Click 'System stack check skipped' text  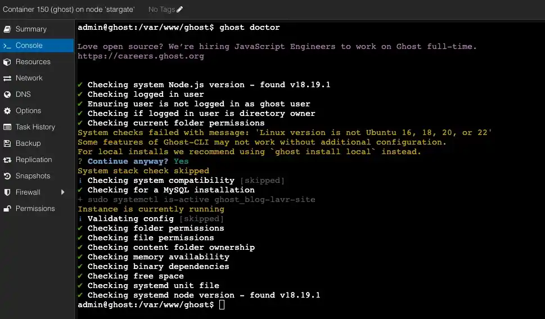click(x=143, y=171)
